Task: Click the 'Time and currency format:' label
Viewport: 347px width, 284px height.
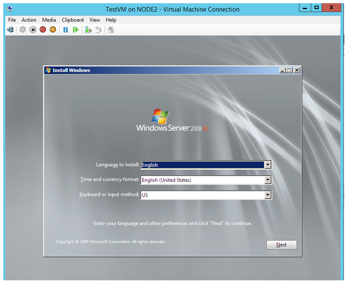Action: tap(110, 179)
